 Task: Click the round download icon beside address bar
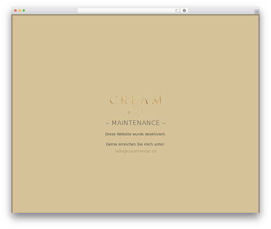click(184, 10)
